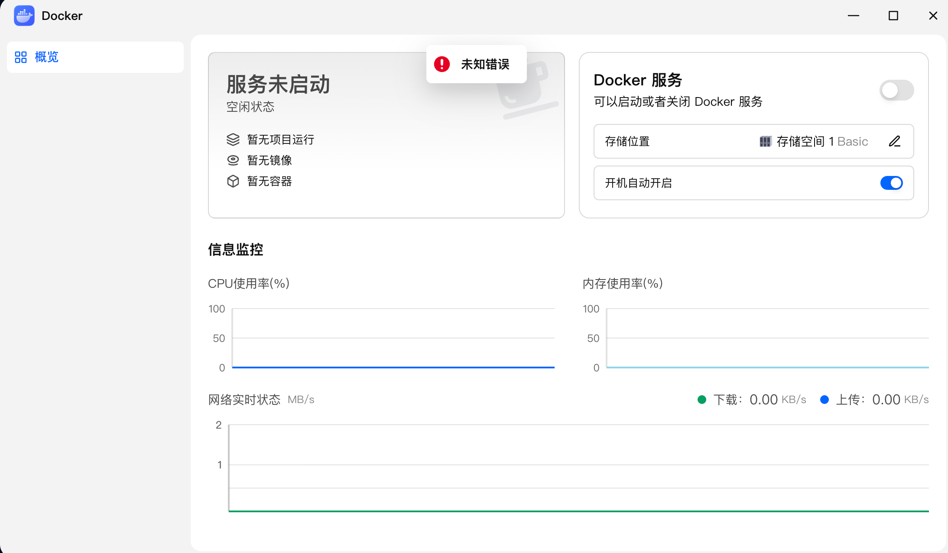Click the 网络实时状态 chart title
The height and width of the screenshot is (553, 948).
pyautogui.click(x=244, y=400)
